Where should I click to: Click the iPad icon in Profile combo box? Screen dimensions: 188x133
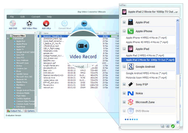pos(124,12)
